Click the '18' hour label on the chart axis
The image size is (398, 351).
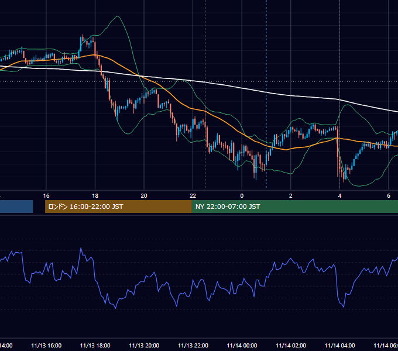95,196
